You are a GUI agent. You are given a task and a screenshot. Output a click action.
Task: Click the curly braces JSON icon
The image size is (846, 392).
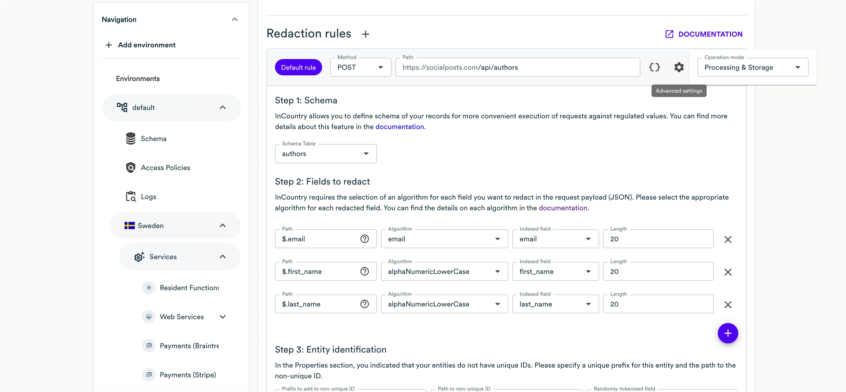click(654, 67)
